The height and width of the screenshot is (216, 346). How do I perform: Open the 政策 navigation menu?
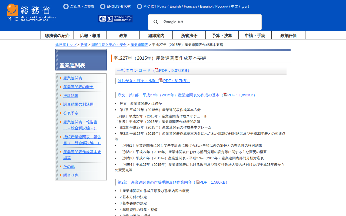tap(123, 35)
